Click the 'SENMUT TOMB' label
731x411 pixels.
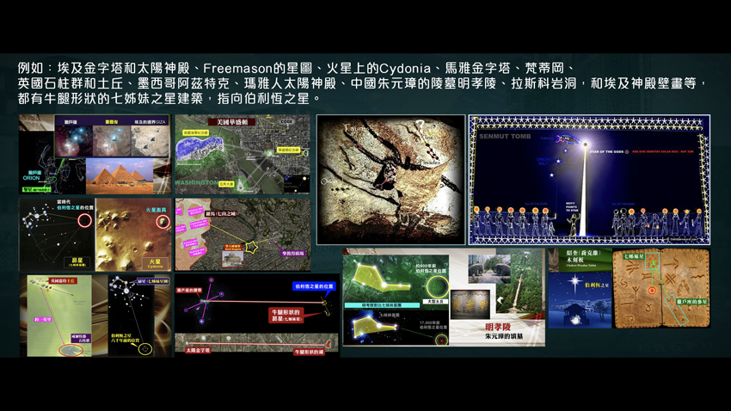505,136
